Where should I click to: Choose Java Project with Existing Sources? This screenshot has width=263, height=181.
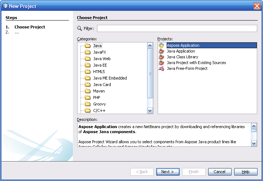[196, 63]
